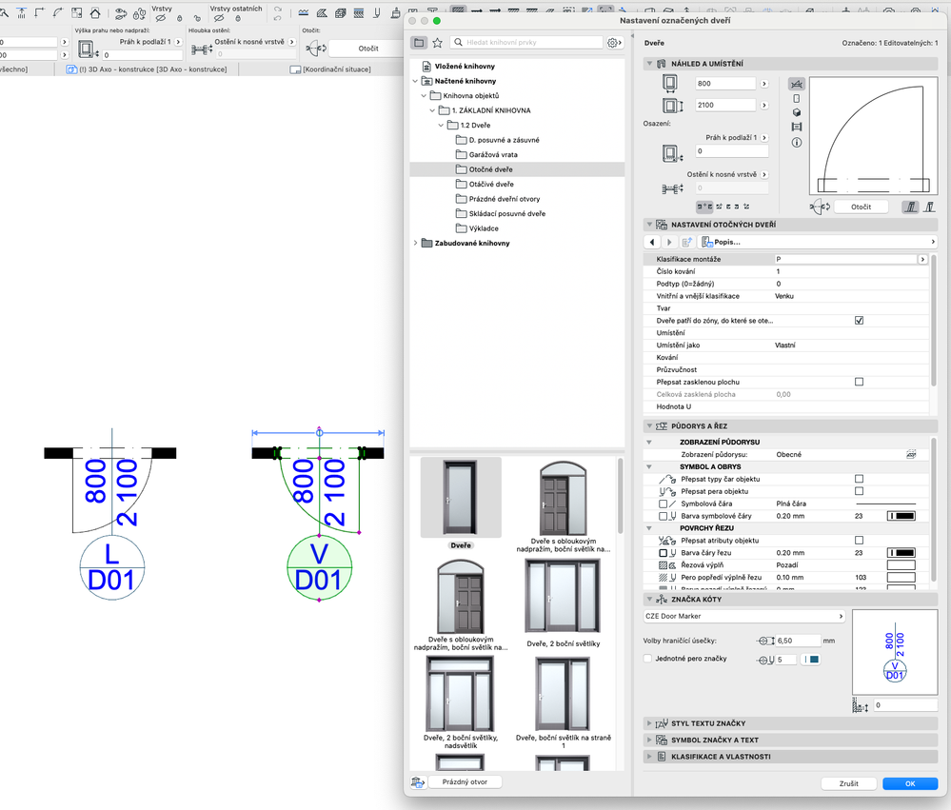Select 'Výkladce' folder in tree
The width and height of the screenshot is (951, 810).
click(484, 228)
